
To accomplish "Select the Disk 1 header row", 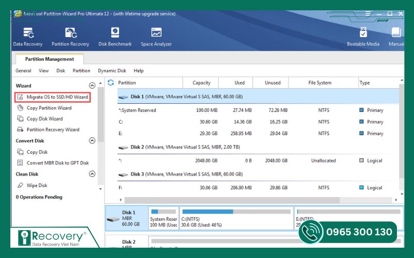I will 258,96.
